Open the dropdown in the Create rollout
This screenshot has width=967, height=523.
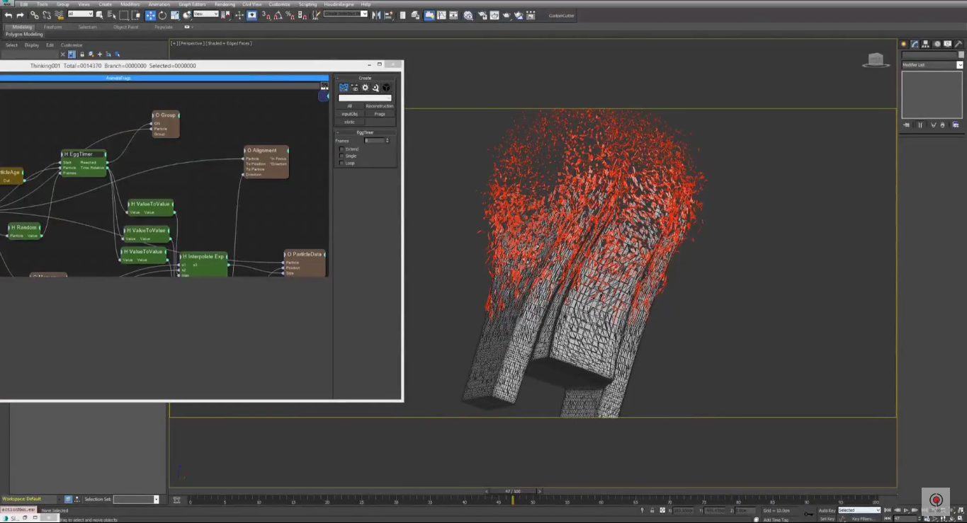(x=365, y=98)
